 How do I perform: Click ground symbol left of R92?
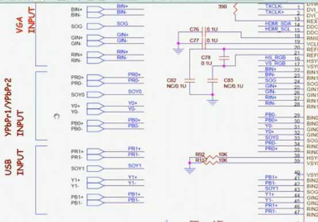click(x=190, y=170)
